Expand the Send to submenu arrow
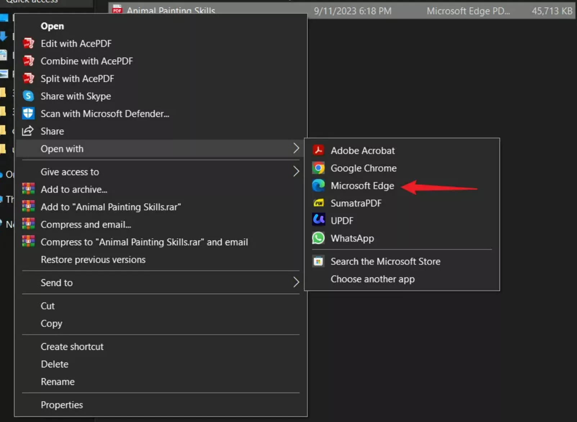577x422 pixels. (296, 282)
